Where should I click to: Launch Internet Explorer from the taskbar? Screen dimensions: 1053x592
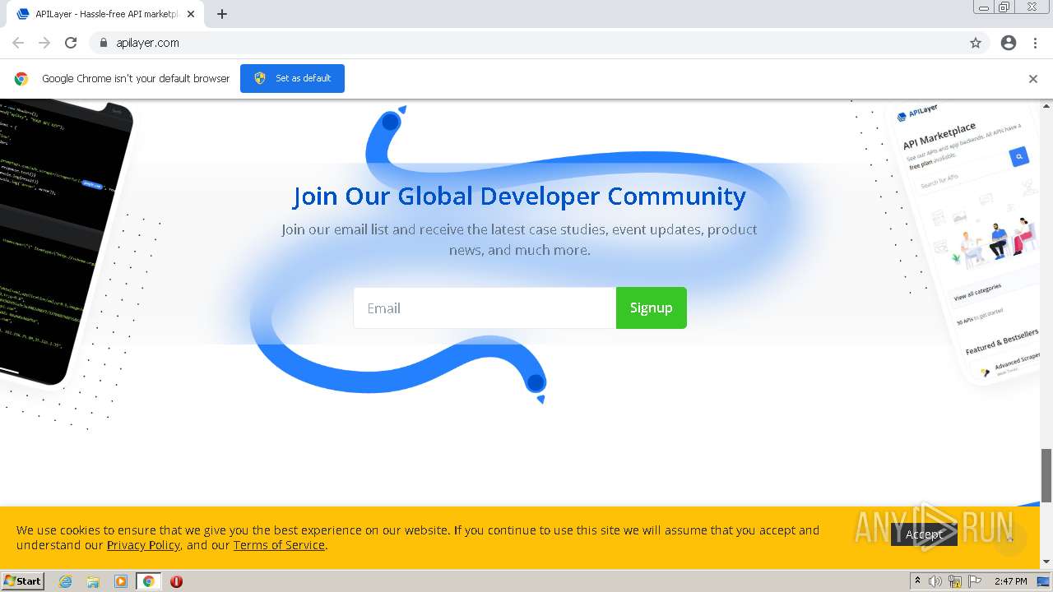click(65, 581)
